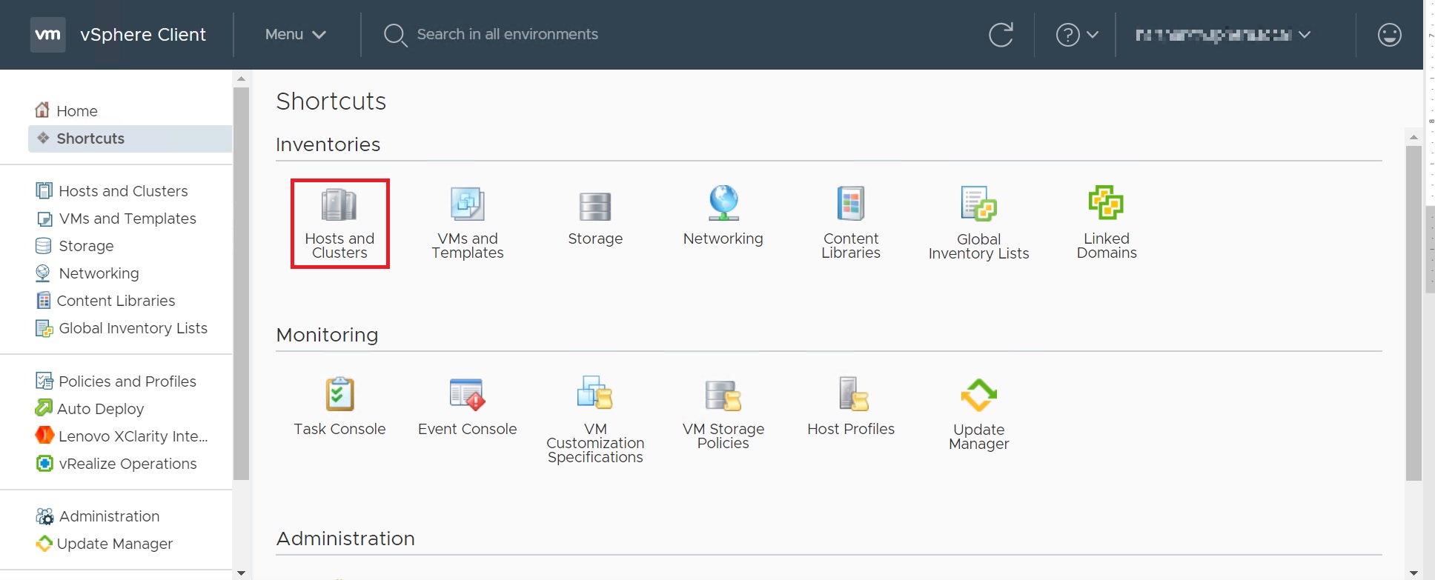Open the Networking globe shortcut icon

pos(723,203)
